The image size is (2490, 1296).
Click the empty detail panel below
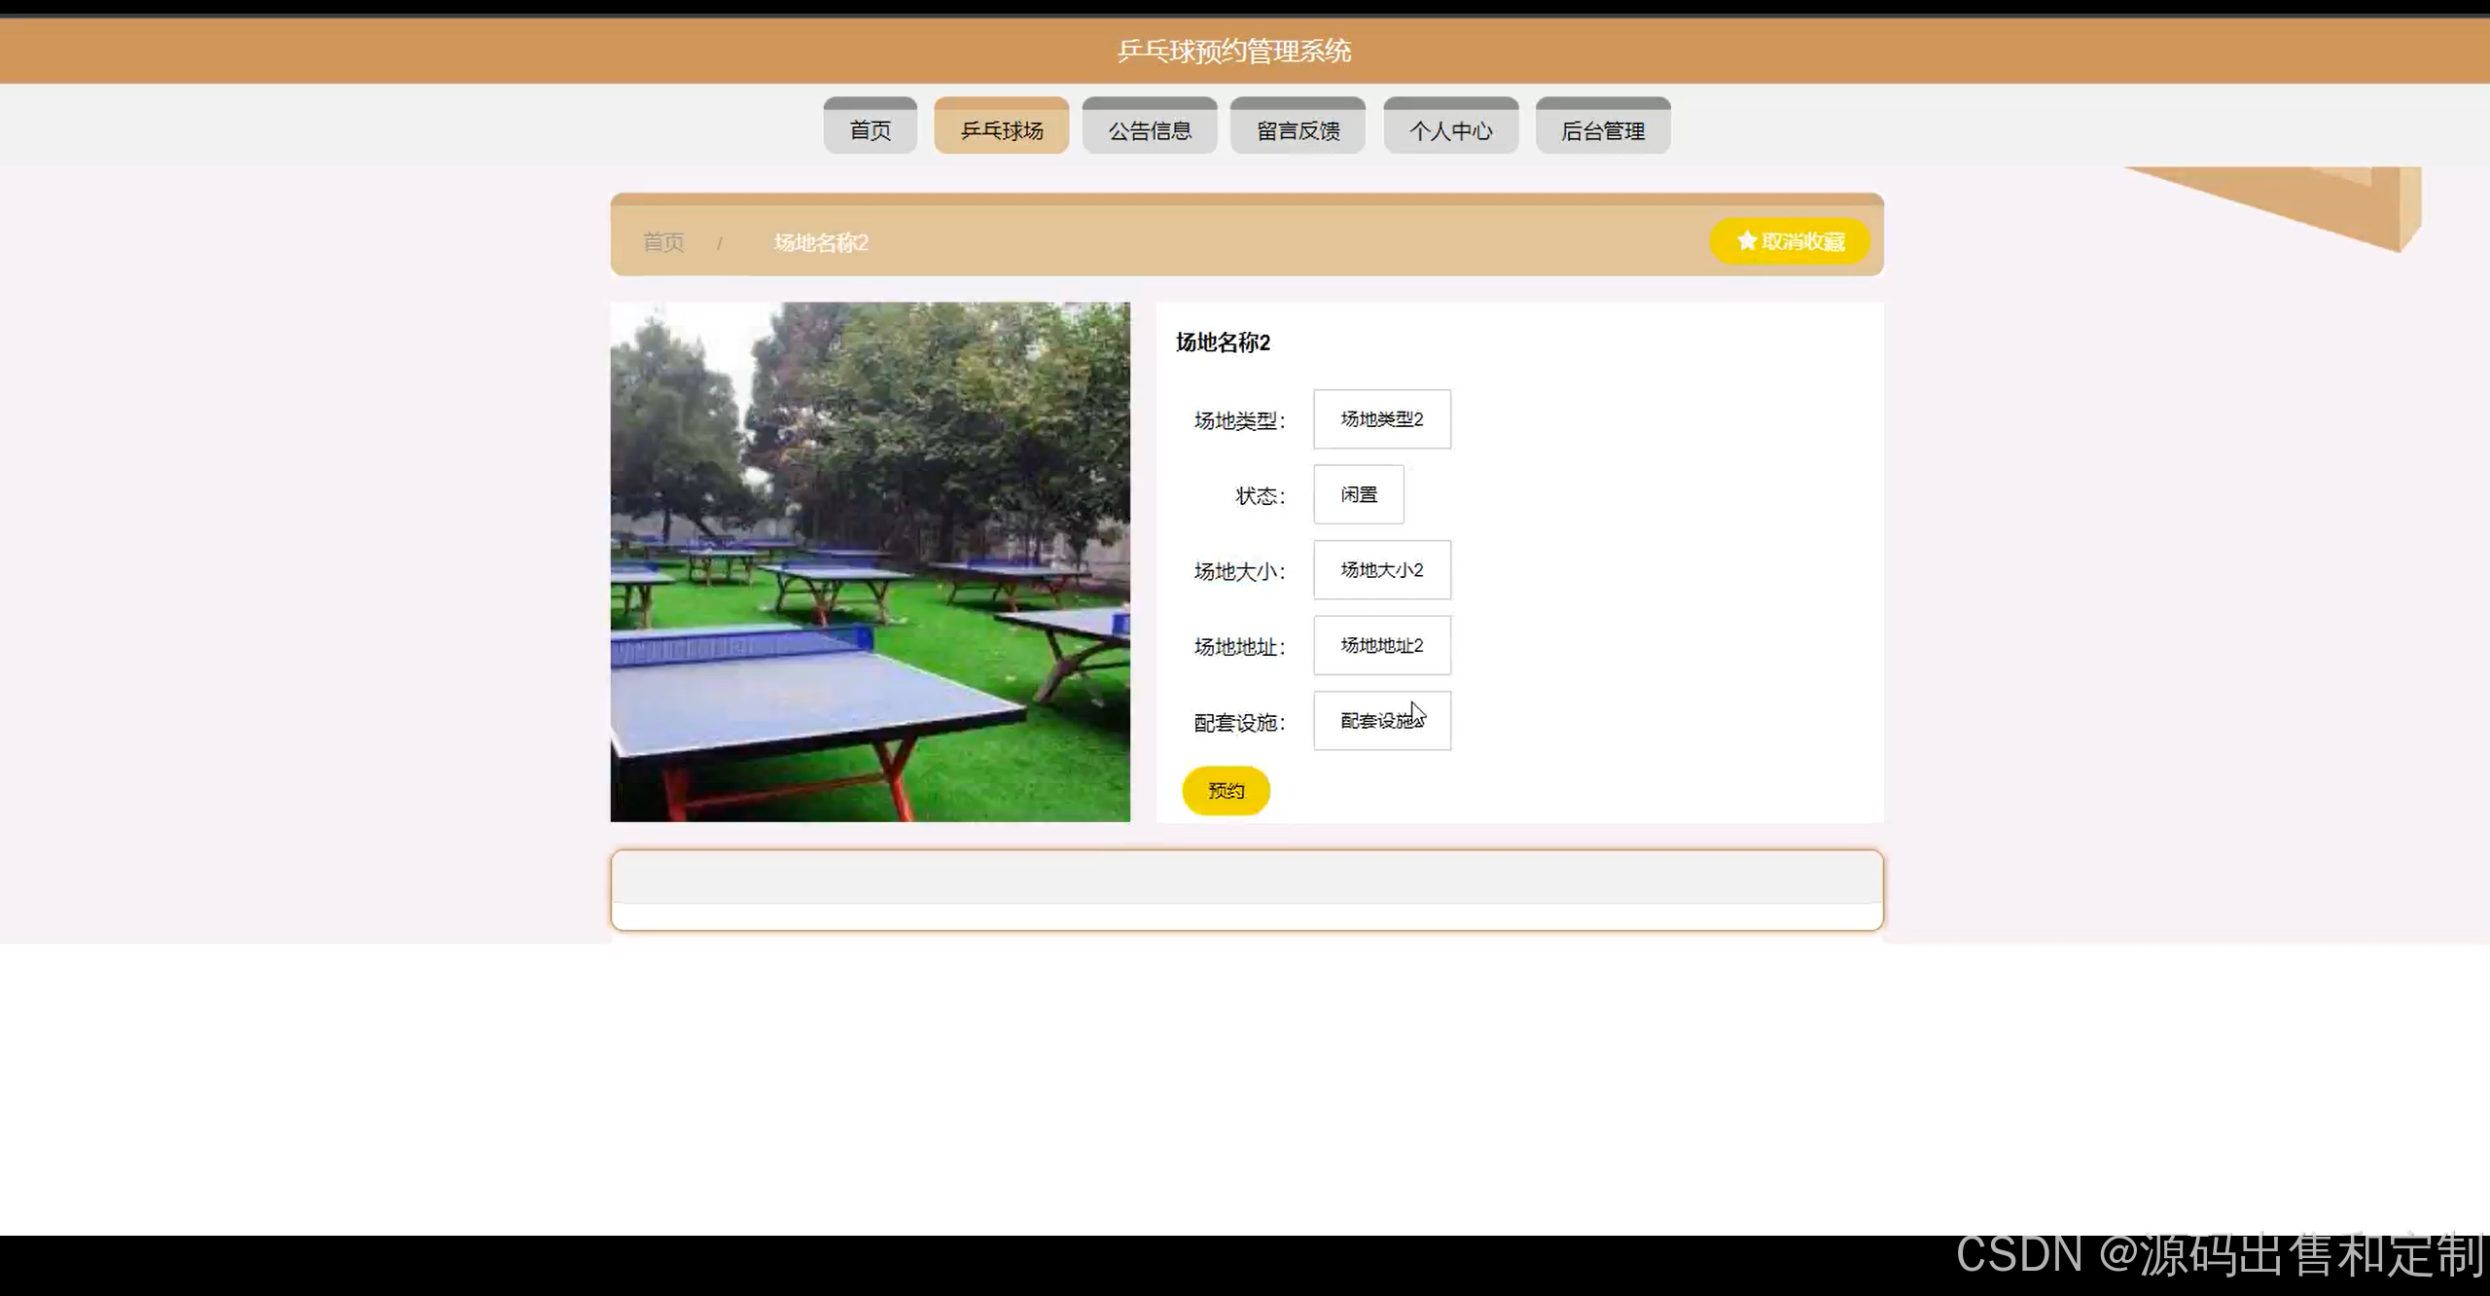pos(1246,889)
